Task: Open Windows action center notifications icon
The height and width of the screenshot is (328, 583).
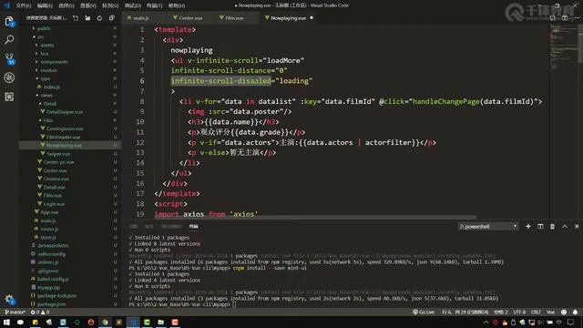Action: [571, 322]
